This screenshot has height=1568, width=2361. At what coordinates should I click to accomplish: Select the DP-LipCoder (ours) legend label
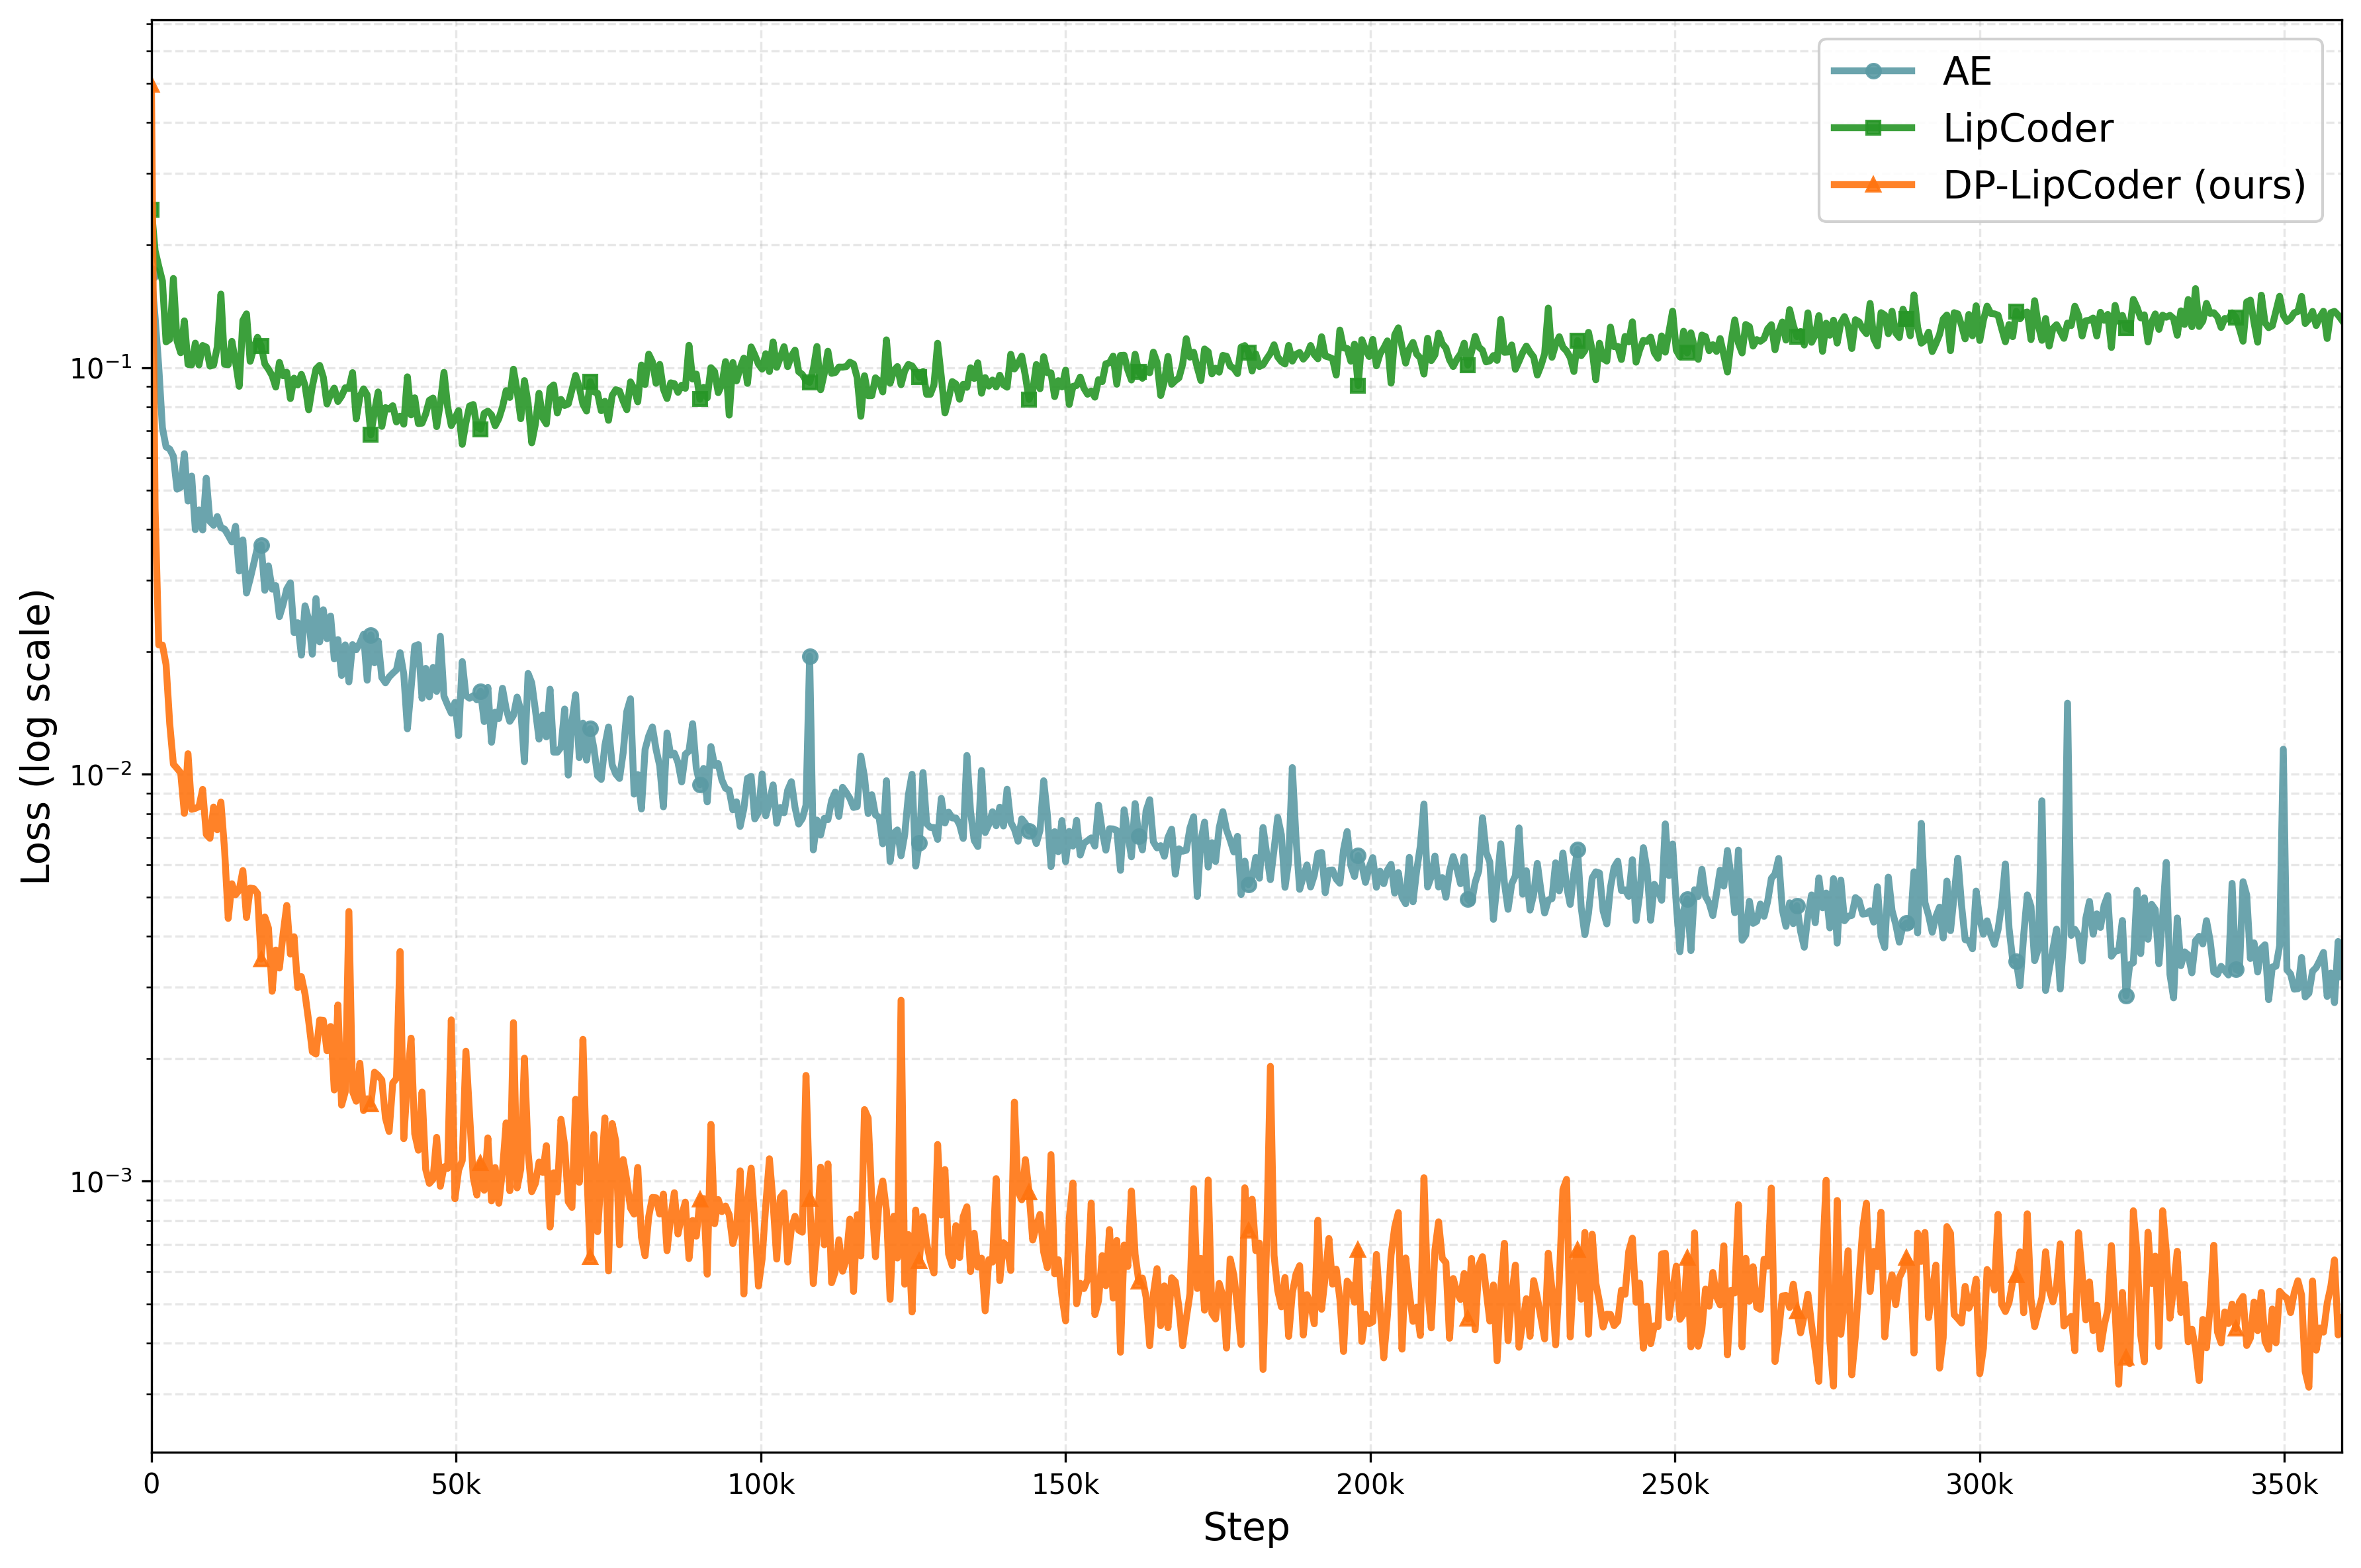coord(2124,185)
